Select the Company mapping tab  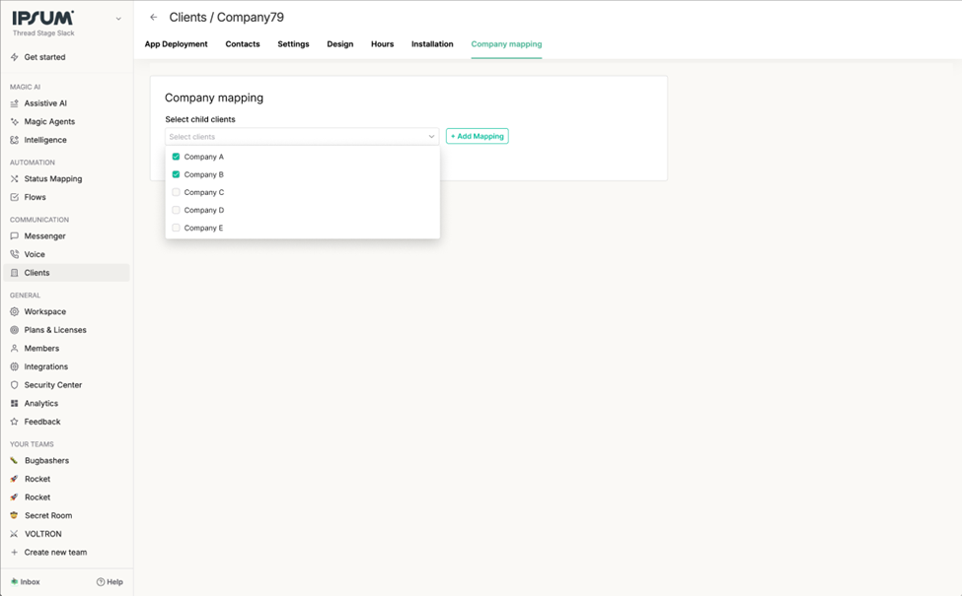coord(506,44)
